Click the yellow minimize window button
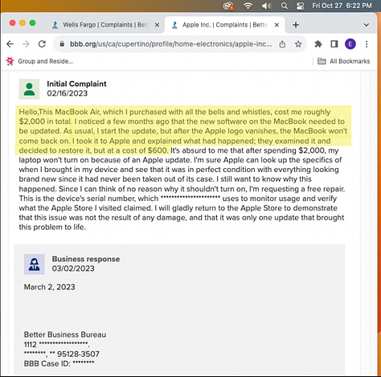381x377 pixels. (23, 23)
